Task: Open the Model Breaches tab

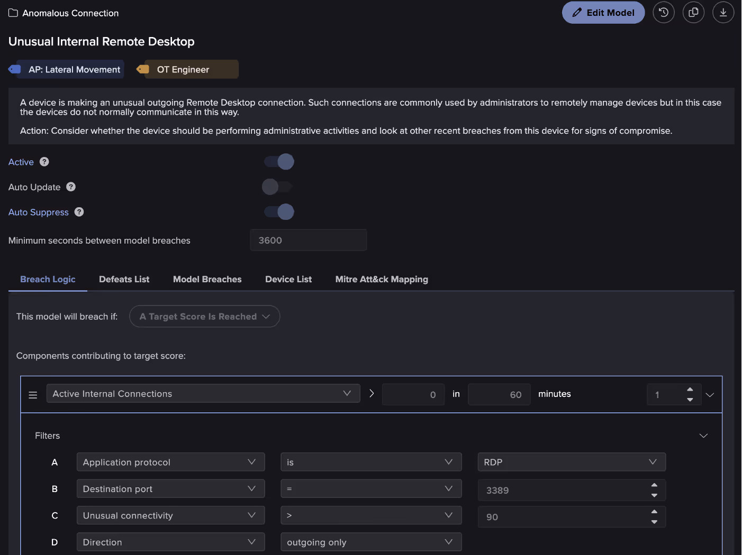Action: (207, 279)
